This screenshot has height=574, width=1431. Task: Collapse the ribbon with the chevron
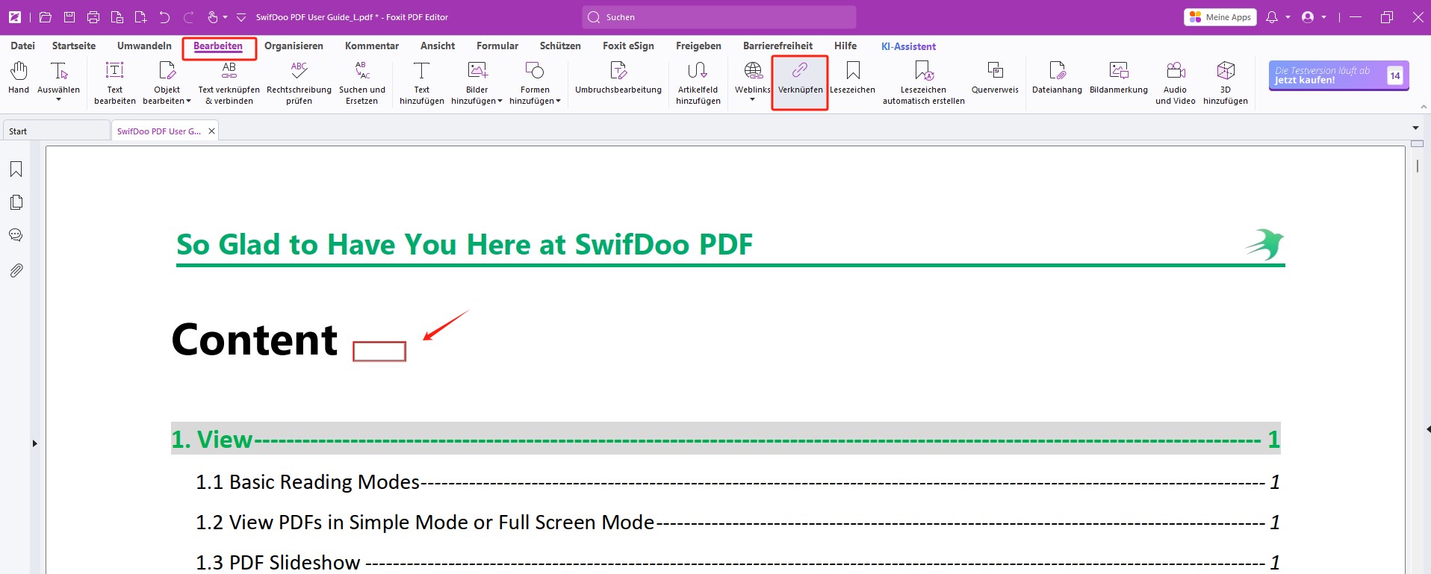click(x=1424, y=107)
